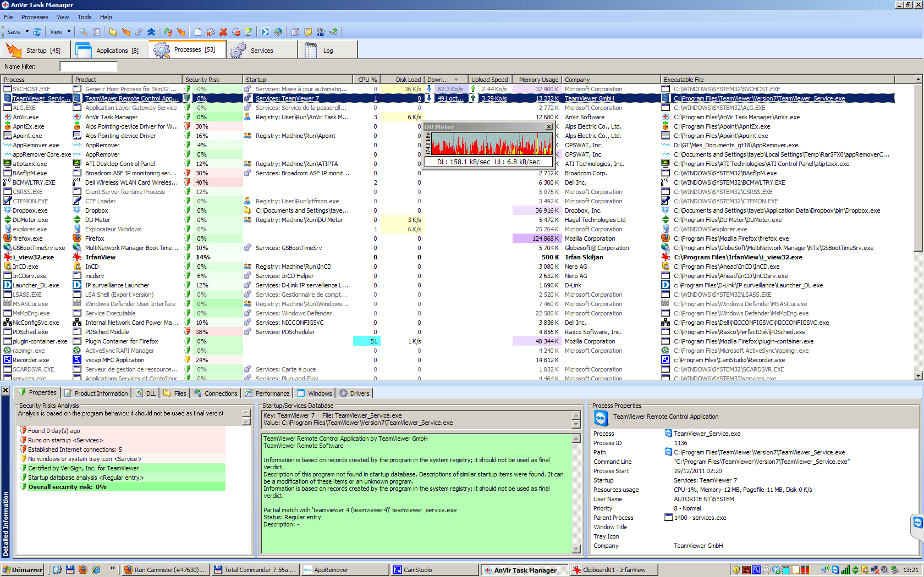
Task: Click the export arrow icon in toolbar
Action: (x=249, y=32)
